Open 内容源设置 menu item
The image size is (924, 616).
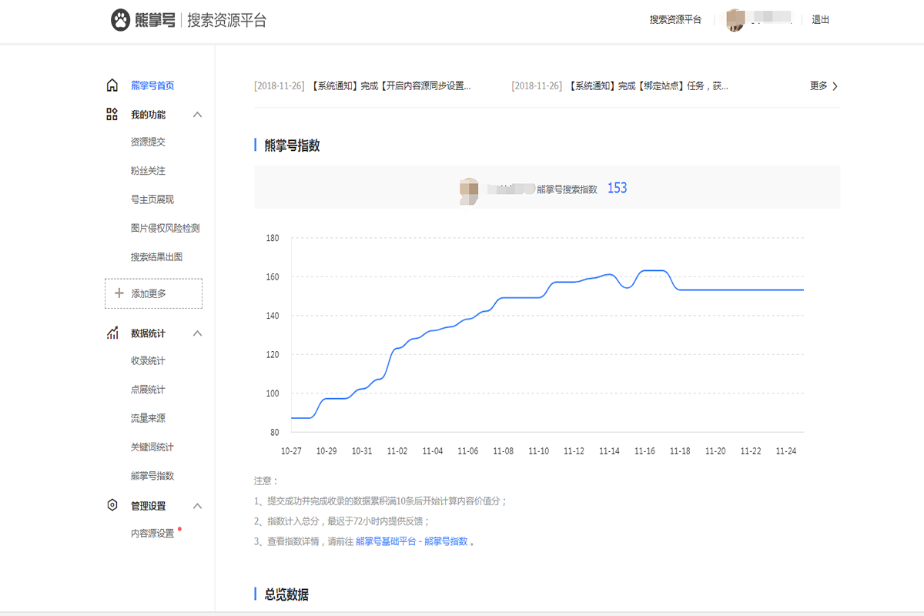(152, 533)
